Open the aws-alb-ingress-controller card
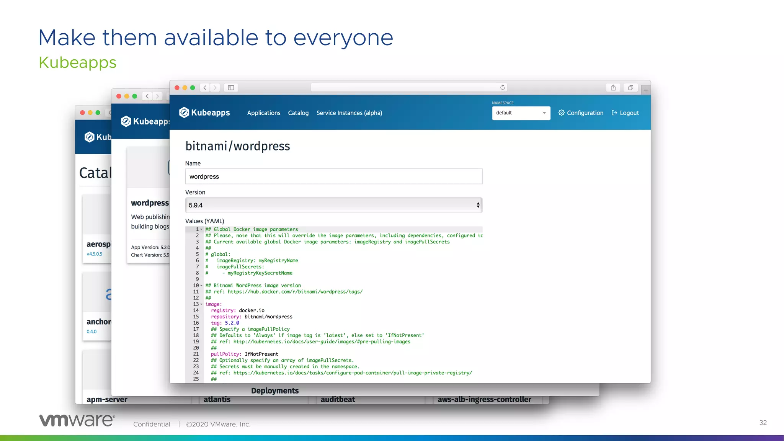 tap(484, 399)
